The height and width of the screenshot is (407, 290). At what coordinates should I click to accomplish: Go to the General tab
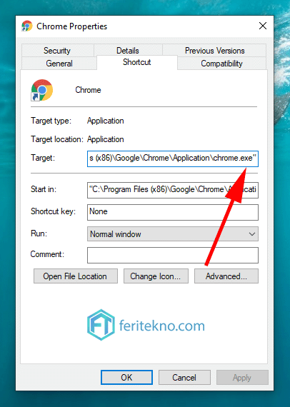(59, 64)
